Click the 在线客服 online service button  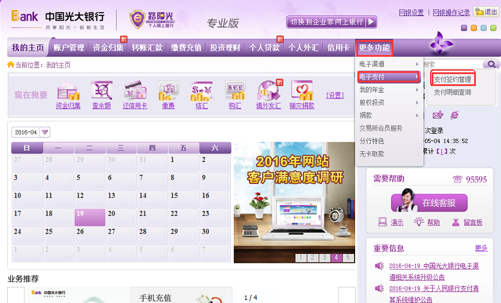[429, 203]
